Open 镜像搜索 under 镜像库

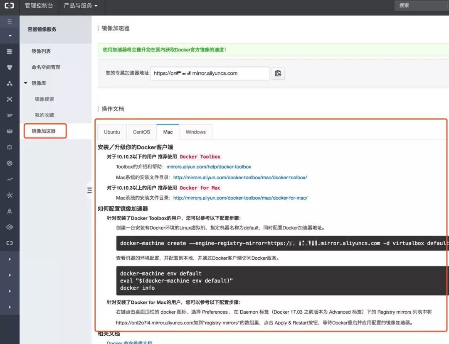tap(44, 99)
